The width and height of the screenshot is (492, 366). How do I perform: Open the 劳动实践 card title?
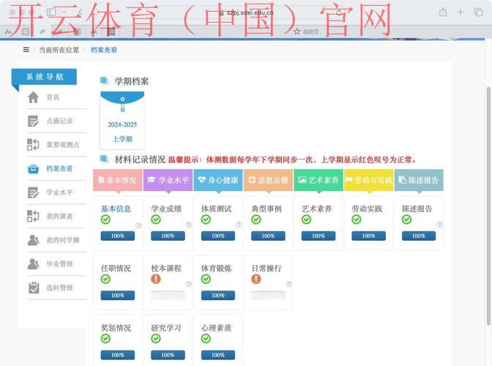coord(367,209)
